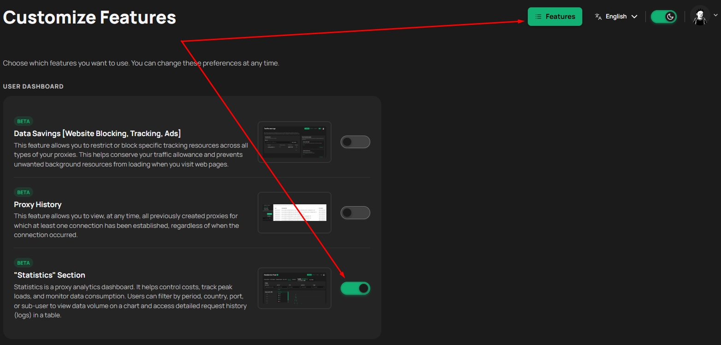Image resolution: width=721 pixels, height=345 pixels.
Task: Click the translate icon beside English
Action: [x=598, y=17]
